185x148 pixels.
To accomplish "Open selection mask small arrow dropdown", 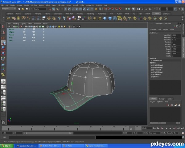I will click(31, 9).
